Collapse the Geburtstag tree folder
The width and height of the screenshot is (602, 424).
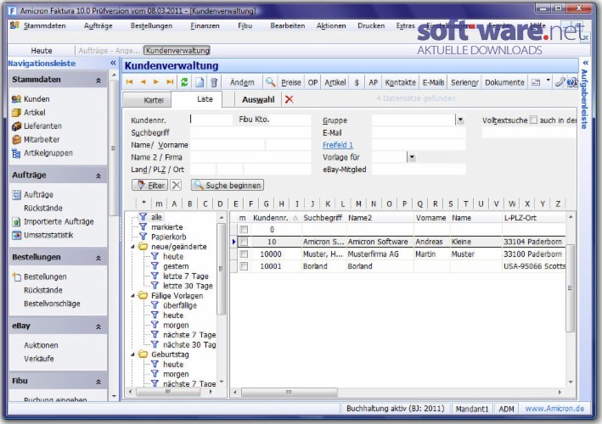[132, 354]
